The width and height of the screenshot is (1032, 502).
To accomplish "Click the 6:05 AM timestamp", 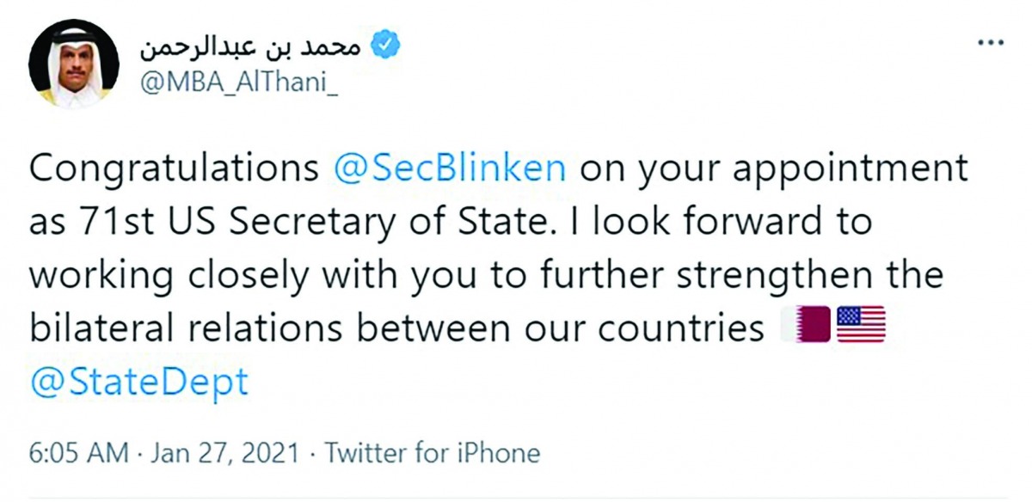I will 79,453.
